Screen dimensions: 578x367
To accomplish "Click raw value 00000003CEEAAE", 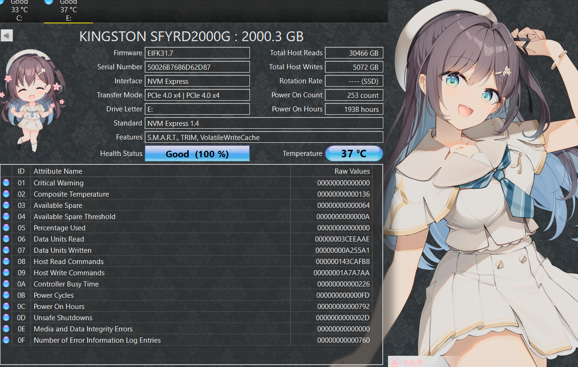I will (x=343, y=239).
